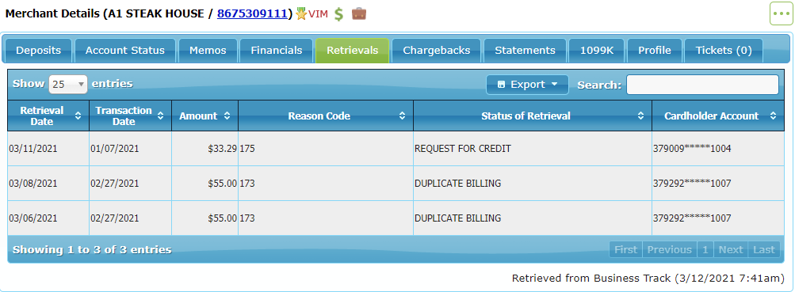795x292 pixels.
Task: Open the Account Status tab
Action: [x=125, y=51]
